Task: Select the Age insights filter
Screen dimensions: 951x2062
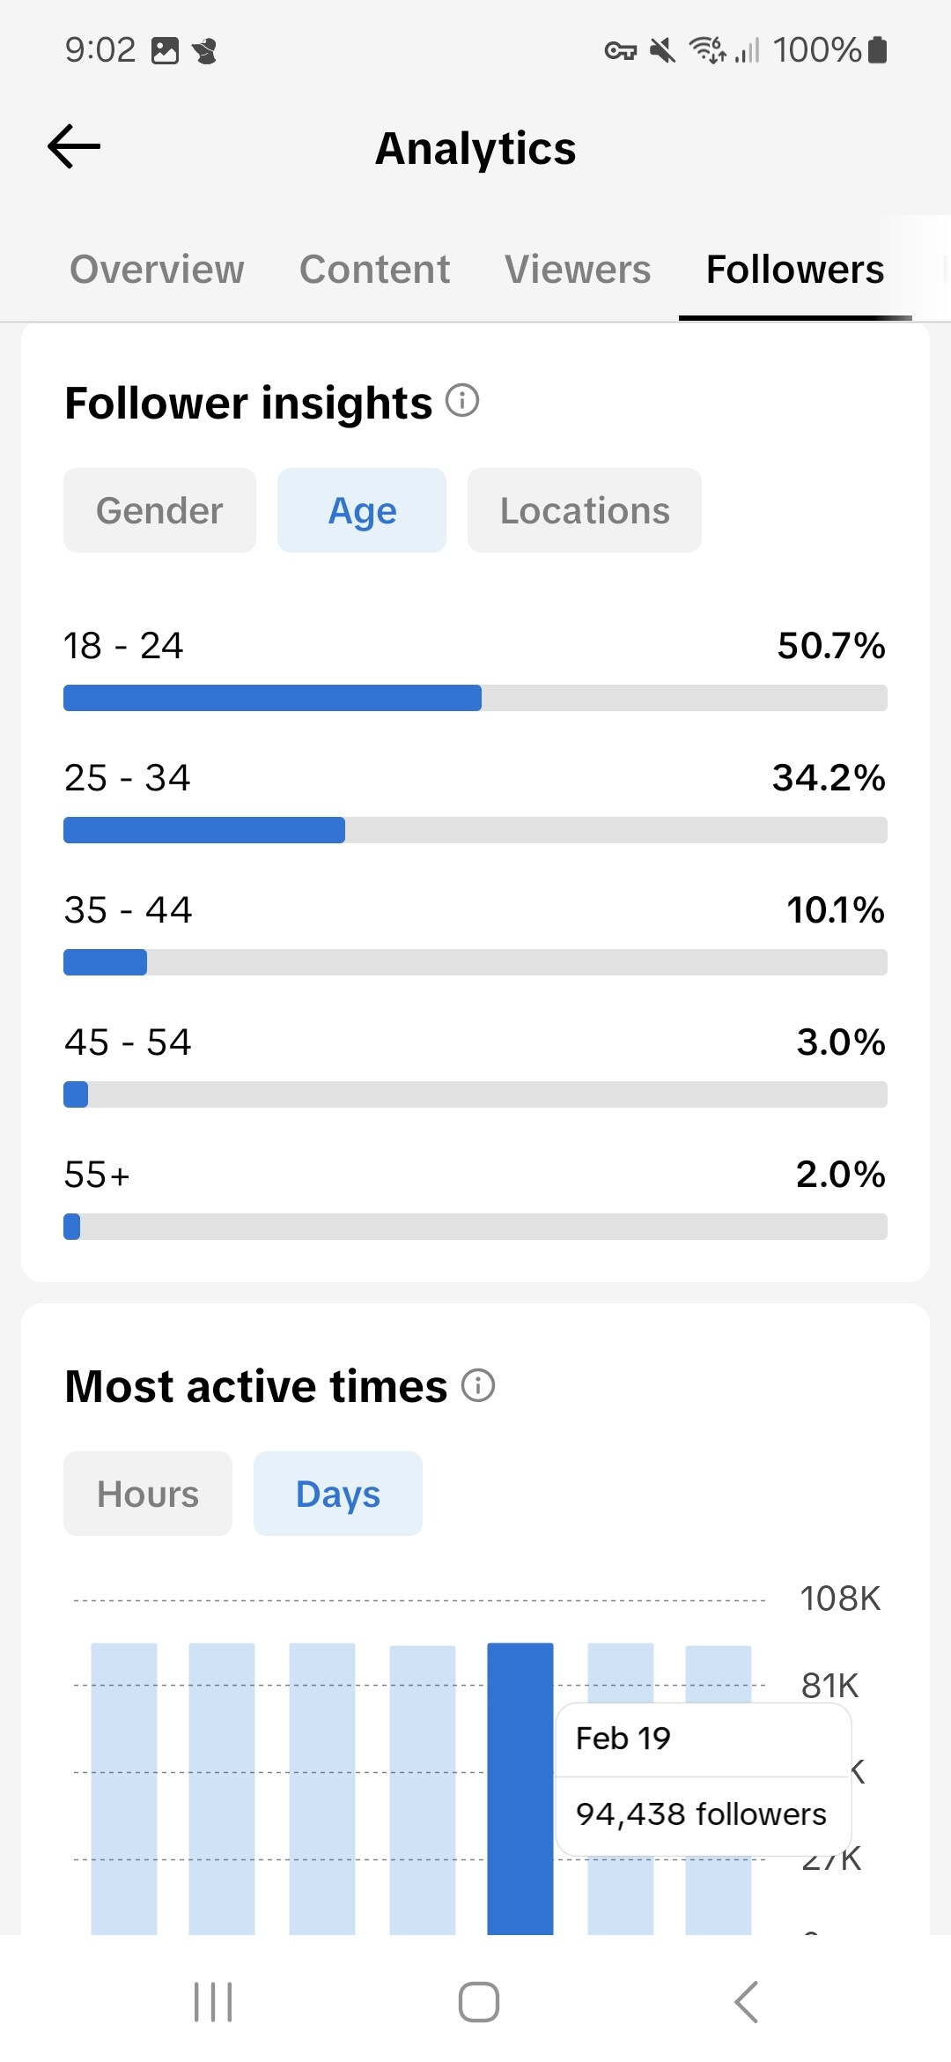Action: point(362,510)
